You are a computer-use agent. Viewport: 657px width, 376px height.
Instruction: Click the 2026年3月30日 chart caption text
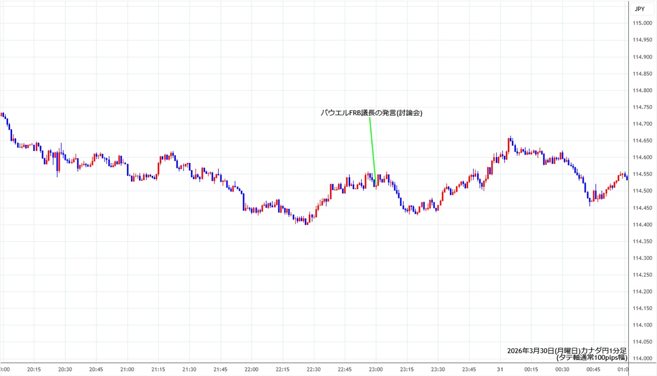(x=567, y=350)
